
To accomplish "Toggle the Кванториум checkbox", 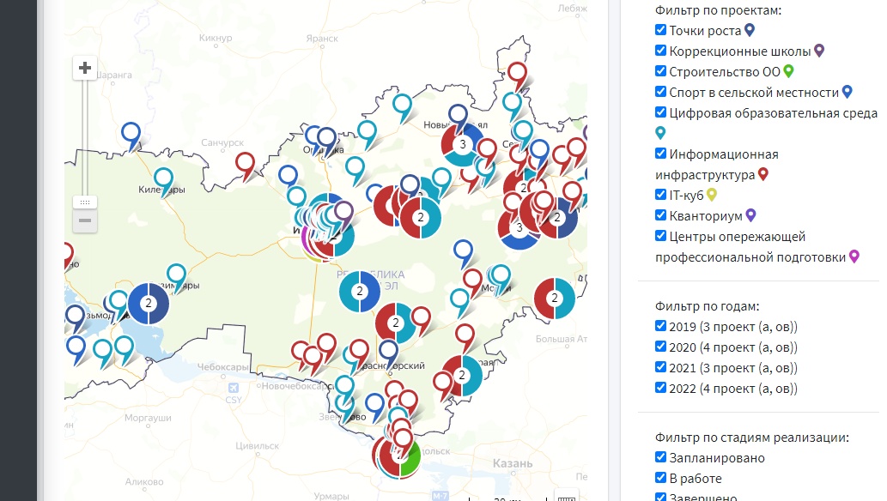I will pos(660,215).
